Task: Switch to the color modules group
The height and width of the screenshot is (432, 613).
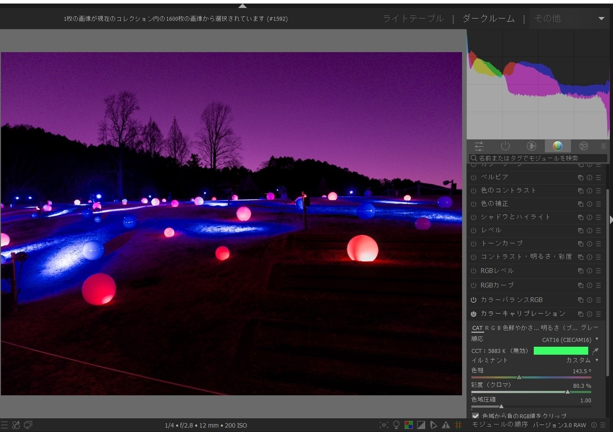Action: point(558,146)
